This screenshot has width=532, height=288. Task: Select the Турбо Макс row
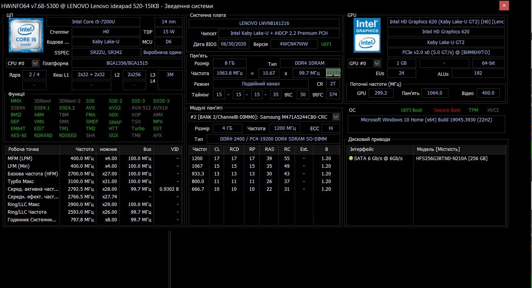(x=93, y=182)
